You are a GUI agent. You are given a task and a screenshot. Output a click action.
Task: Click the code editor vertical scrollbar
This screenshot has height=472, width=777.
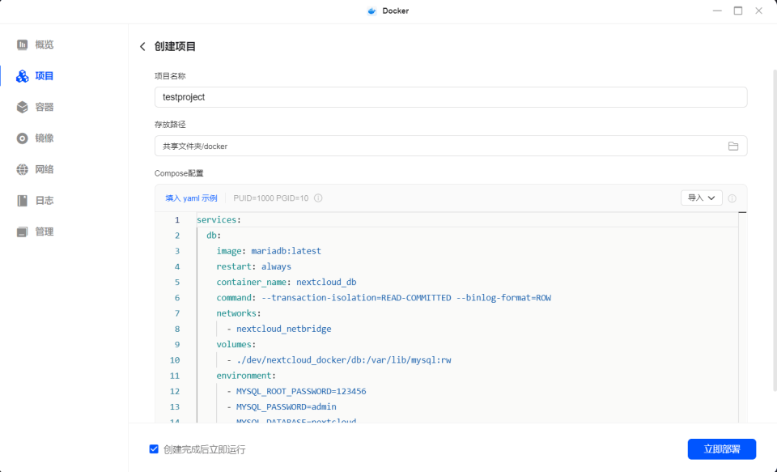(742, 316)
